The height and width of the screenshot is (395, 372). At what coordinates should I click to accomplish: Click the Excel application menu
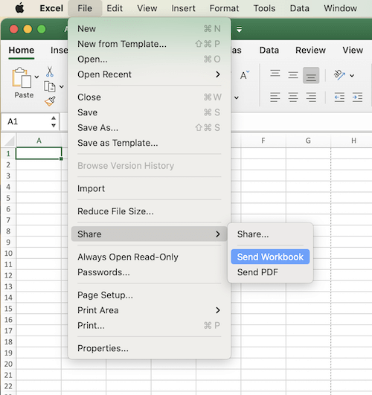[51, 8]
